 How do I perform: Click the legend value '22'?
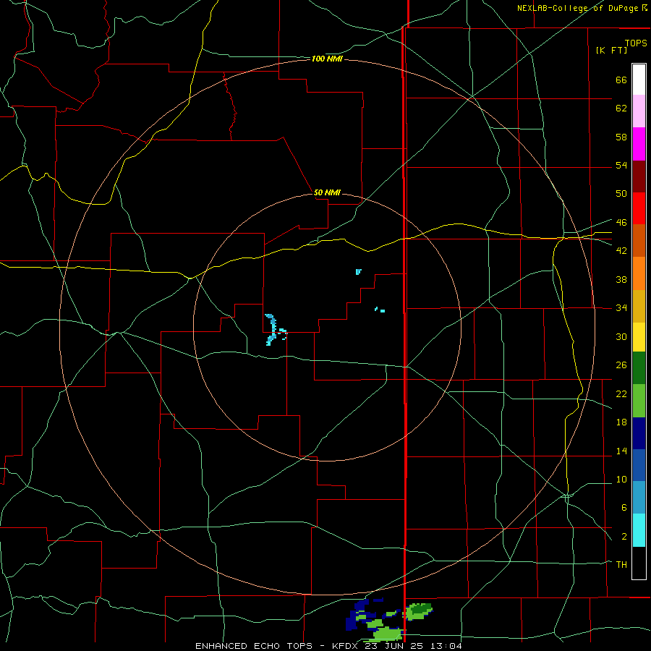point(621,393)
